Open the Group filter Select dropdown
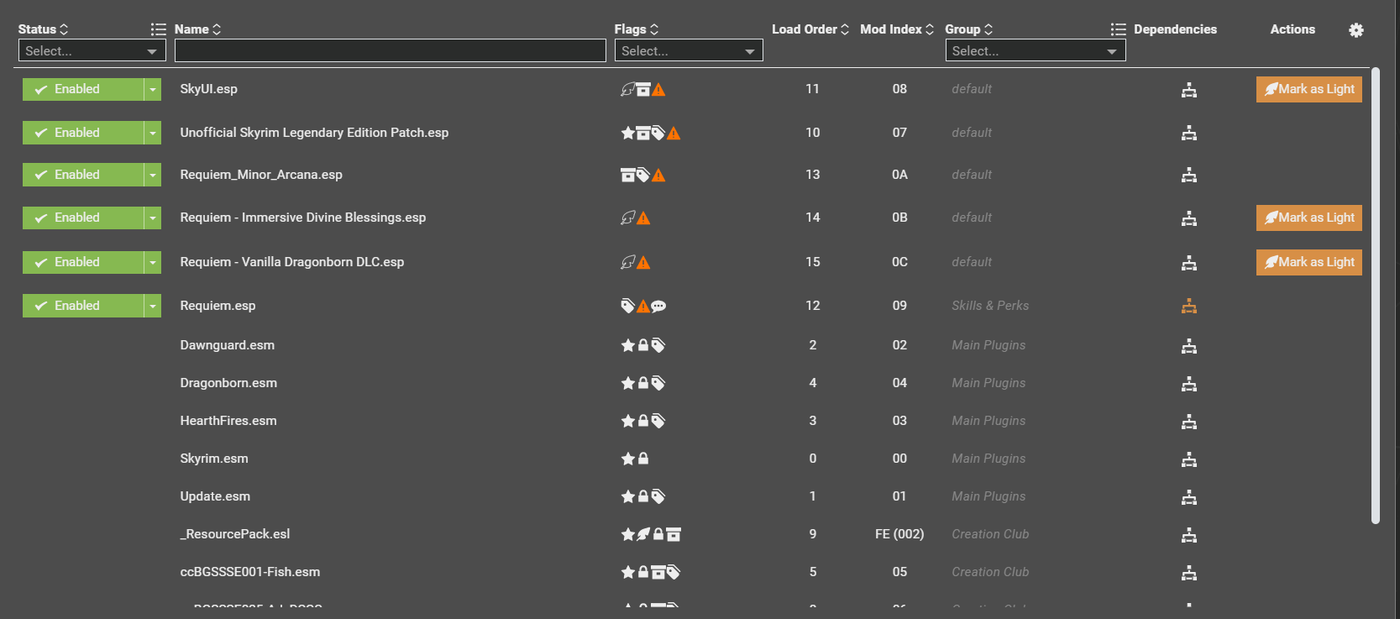Viewport: 1400px width, 619px height. tap(1036, 51)
